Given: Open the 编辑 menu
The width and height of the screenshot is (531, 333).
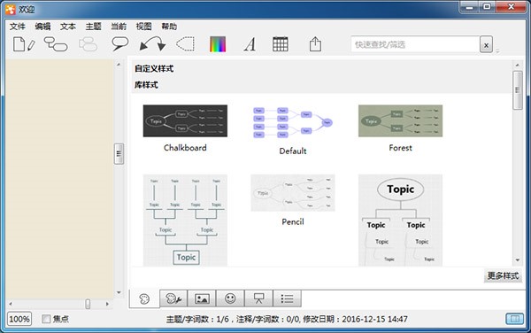Looking at the screenshot, I should (x=42, y=27).
